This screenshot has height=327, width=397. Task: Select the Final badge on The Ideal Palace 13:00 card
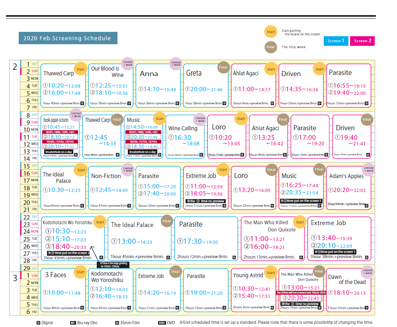pos(166,221)
